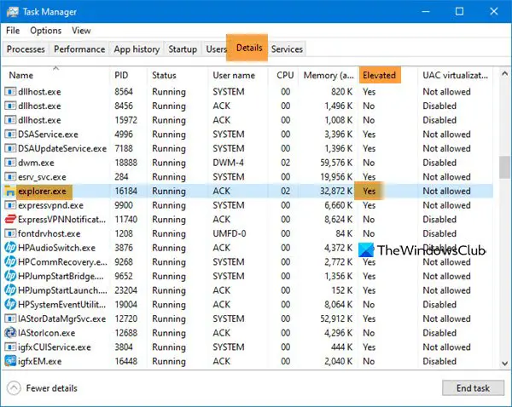Click the expressvpnd.exe process icon

(10, 205)
